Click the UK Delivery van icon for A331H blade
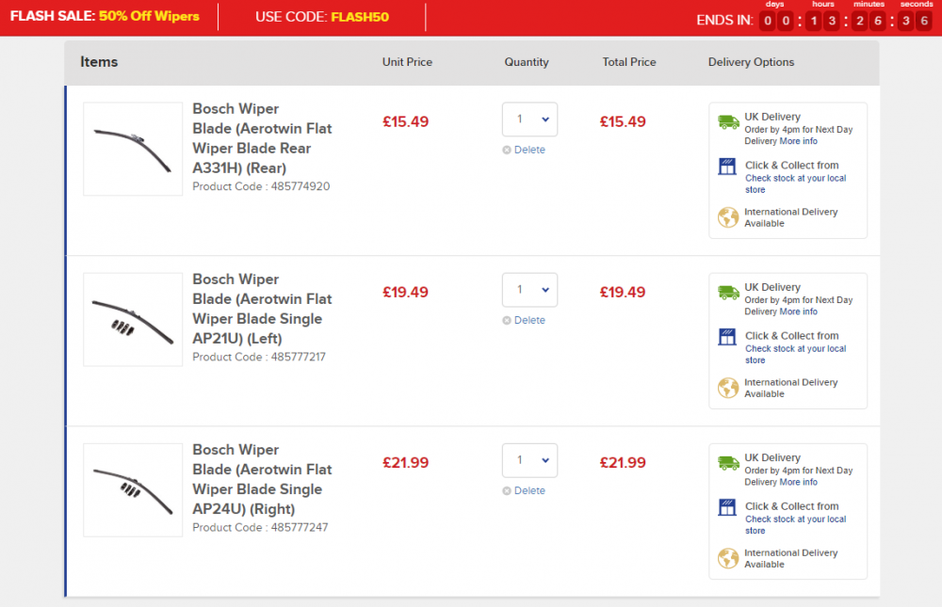Screen dimensions: 942x607 [x=728, y=122]
